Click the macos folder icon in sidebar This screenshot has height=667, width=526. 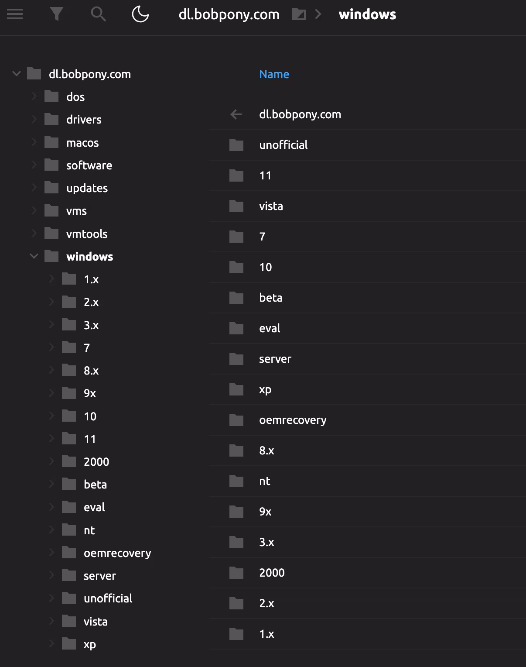(x=51, y=142)
